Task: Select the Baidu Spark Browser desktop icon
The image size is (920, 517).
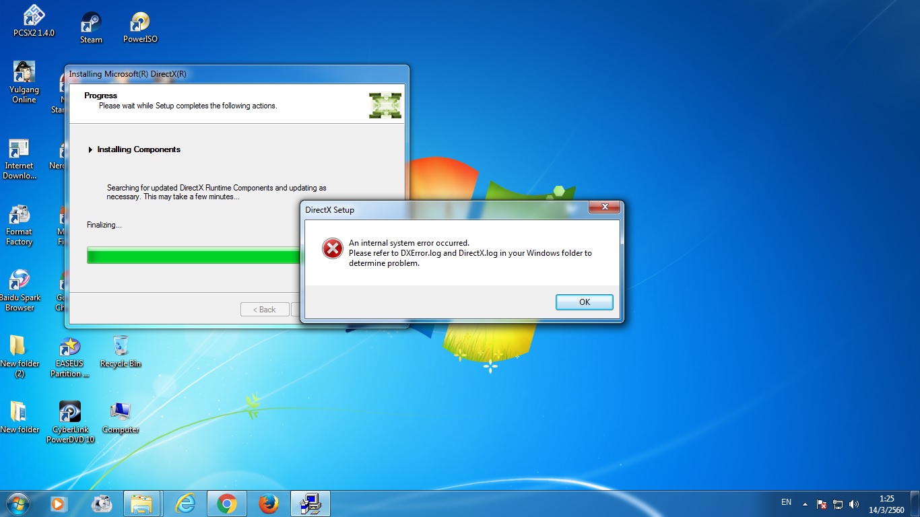Action: tap(20, 291)
